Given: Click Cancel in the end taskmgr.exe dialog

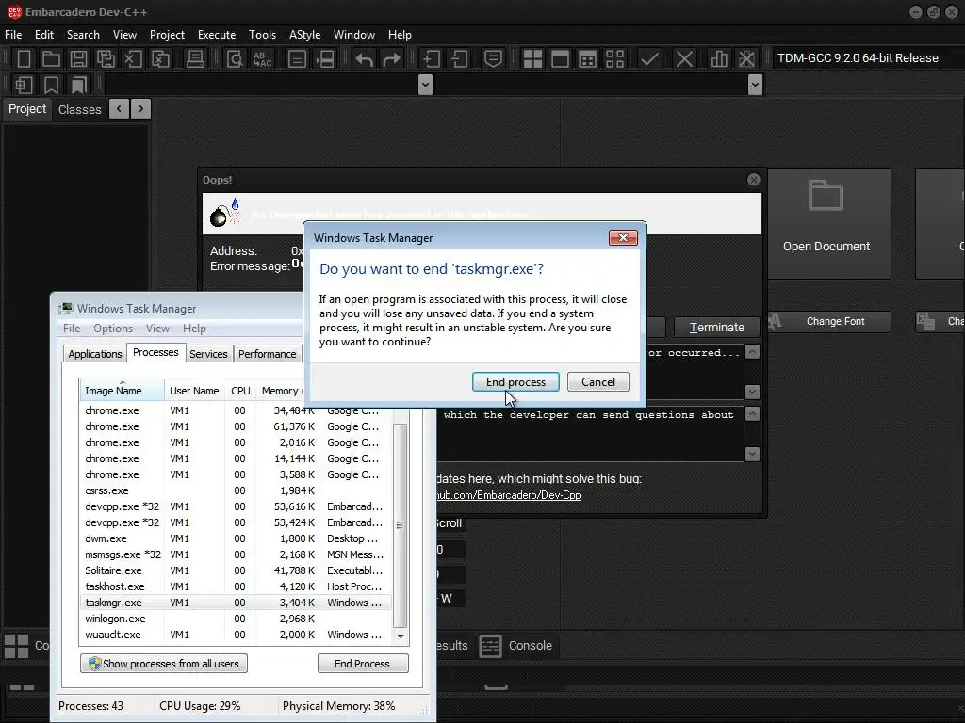Looking at the screenshot, I should coord(598,382).
